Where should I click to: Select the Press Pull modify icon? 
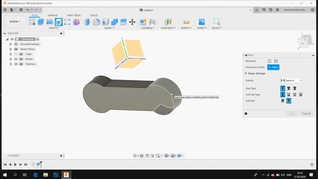[x=87, y=22]
